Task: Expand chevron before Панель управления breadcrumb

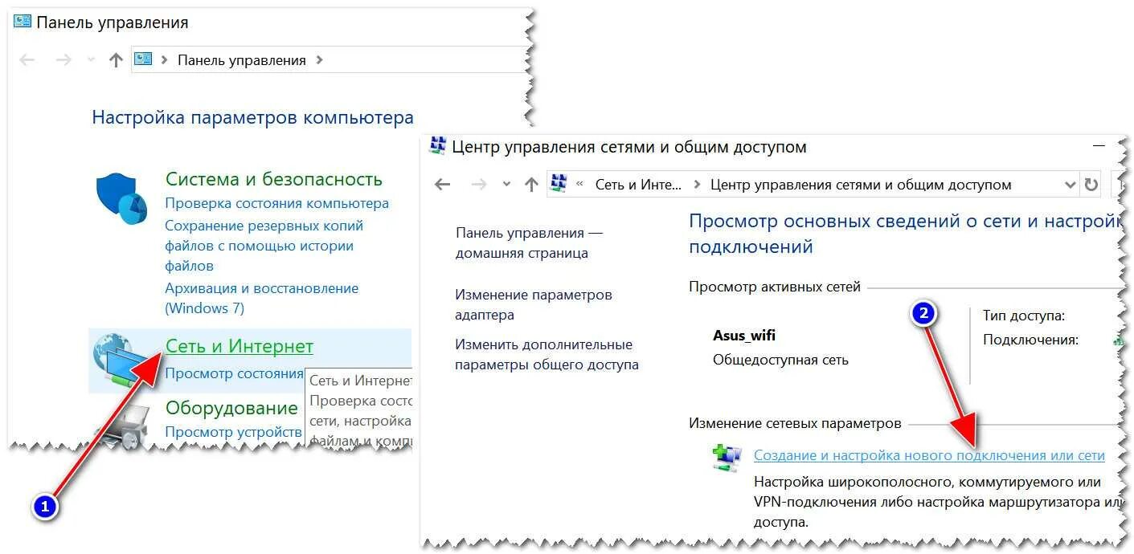Action: click(165, 60)
